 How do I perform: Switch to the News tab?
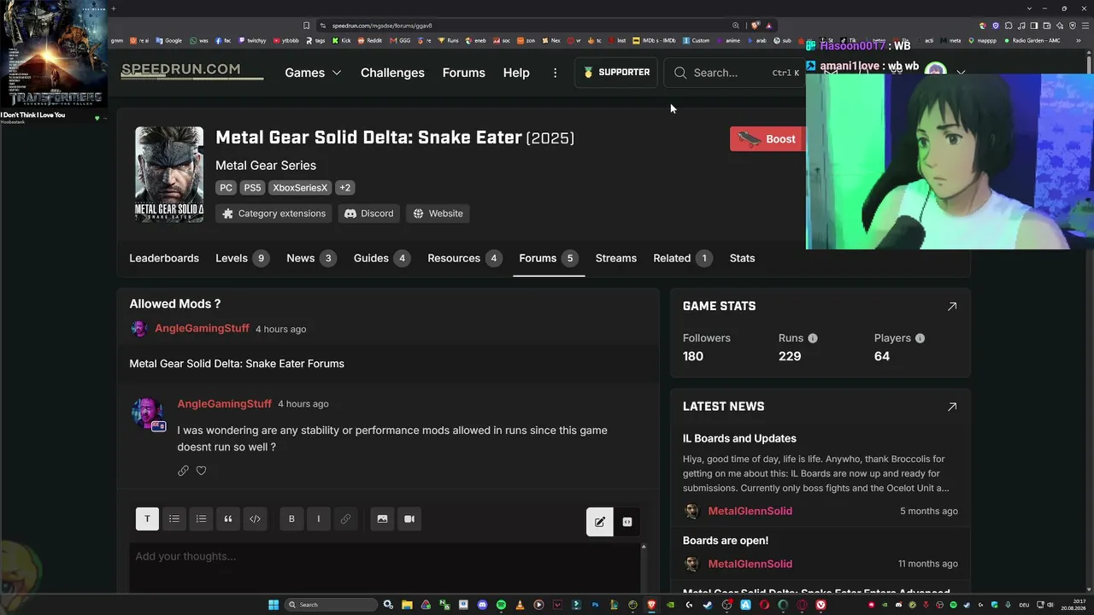(x=311, y=258)
